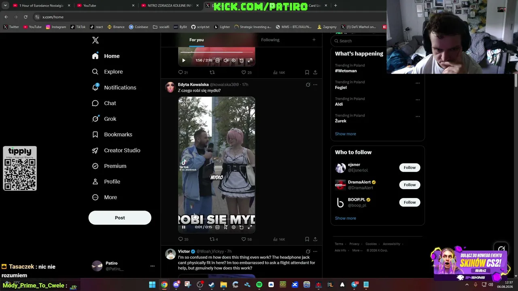This screenshot has height=291, width=518.
Task: Click the Post button
Action: (x=120, y=218)
